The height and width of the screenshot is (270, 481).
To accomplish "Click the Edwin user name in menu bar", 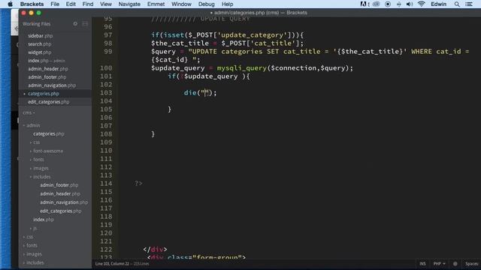I will 439,4.
